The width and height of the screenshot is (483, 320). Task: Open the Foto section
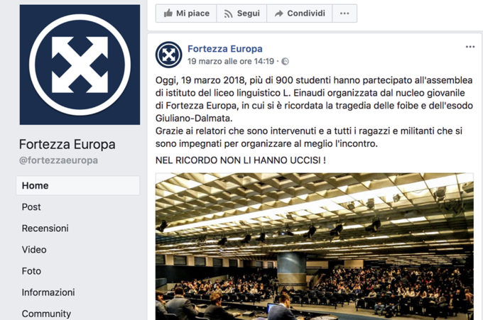click(x=31, y=271)
